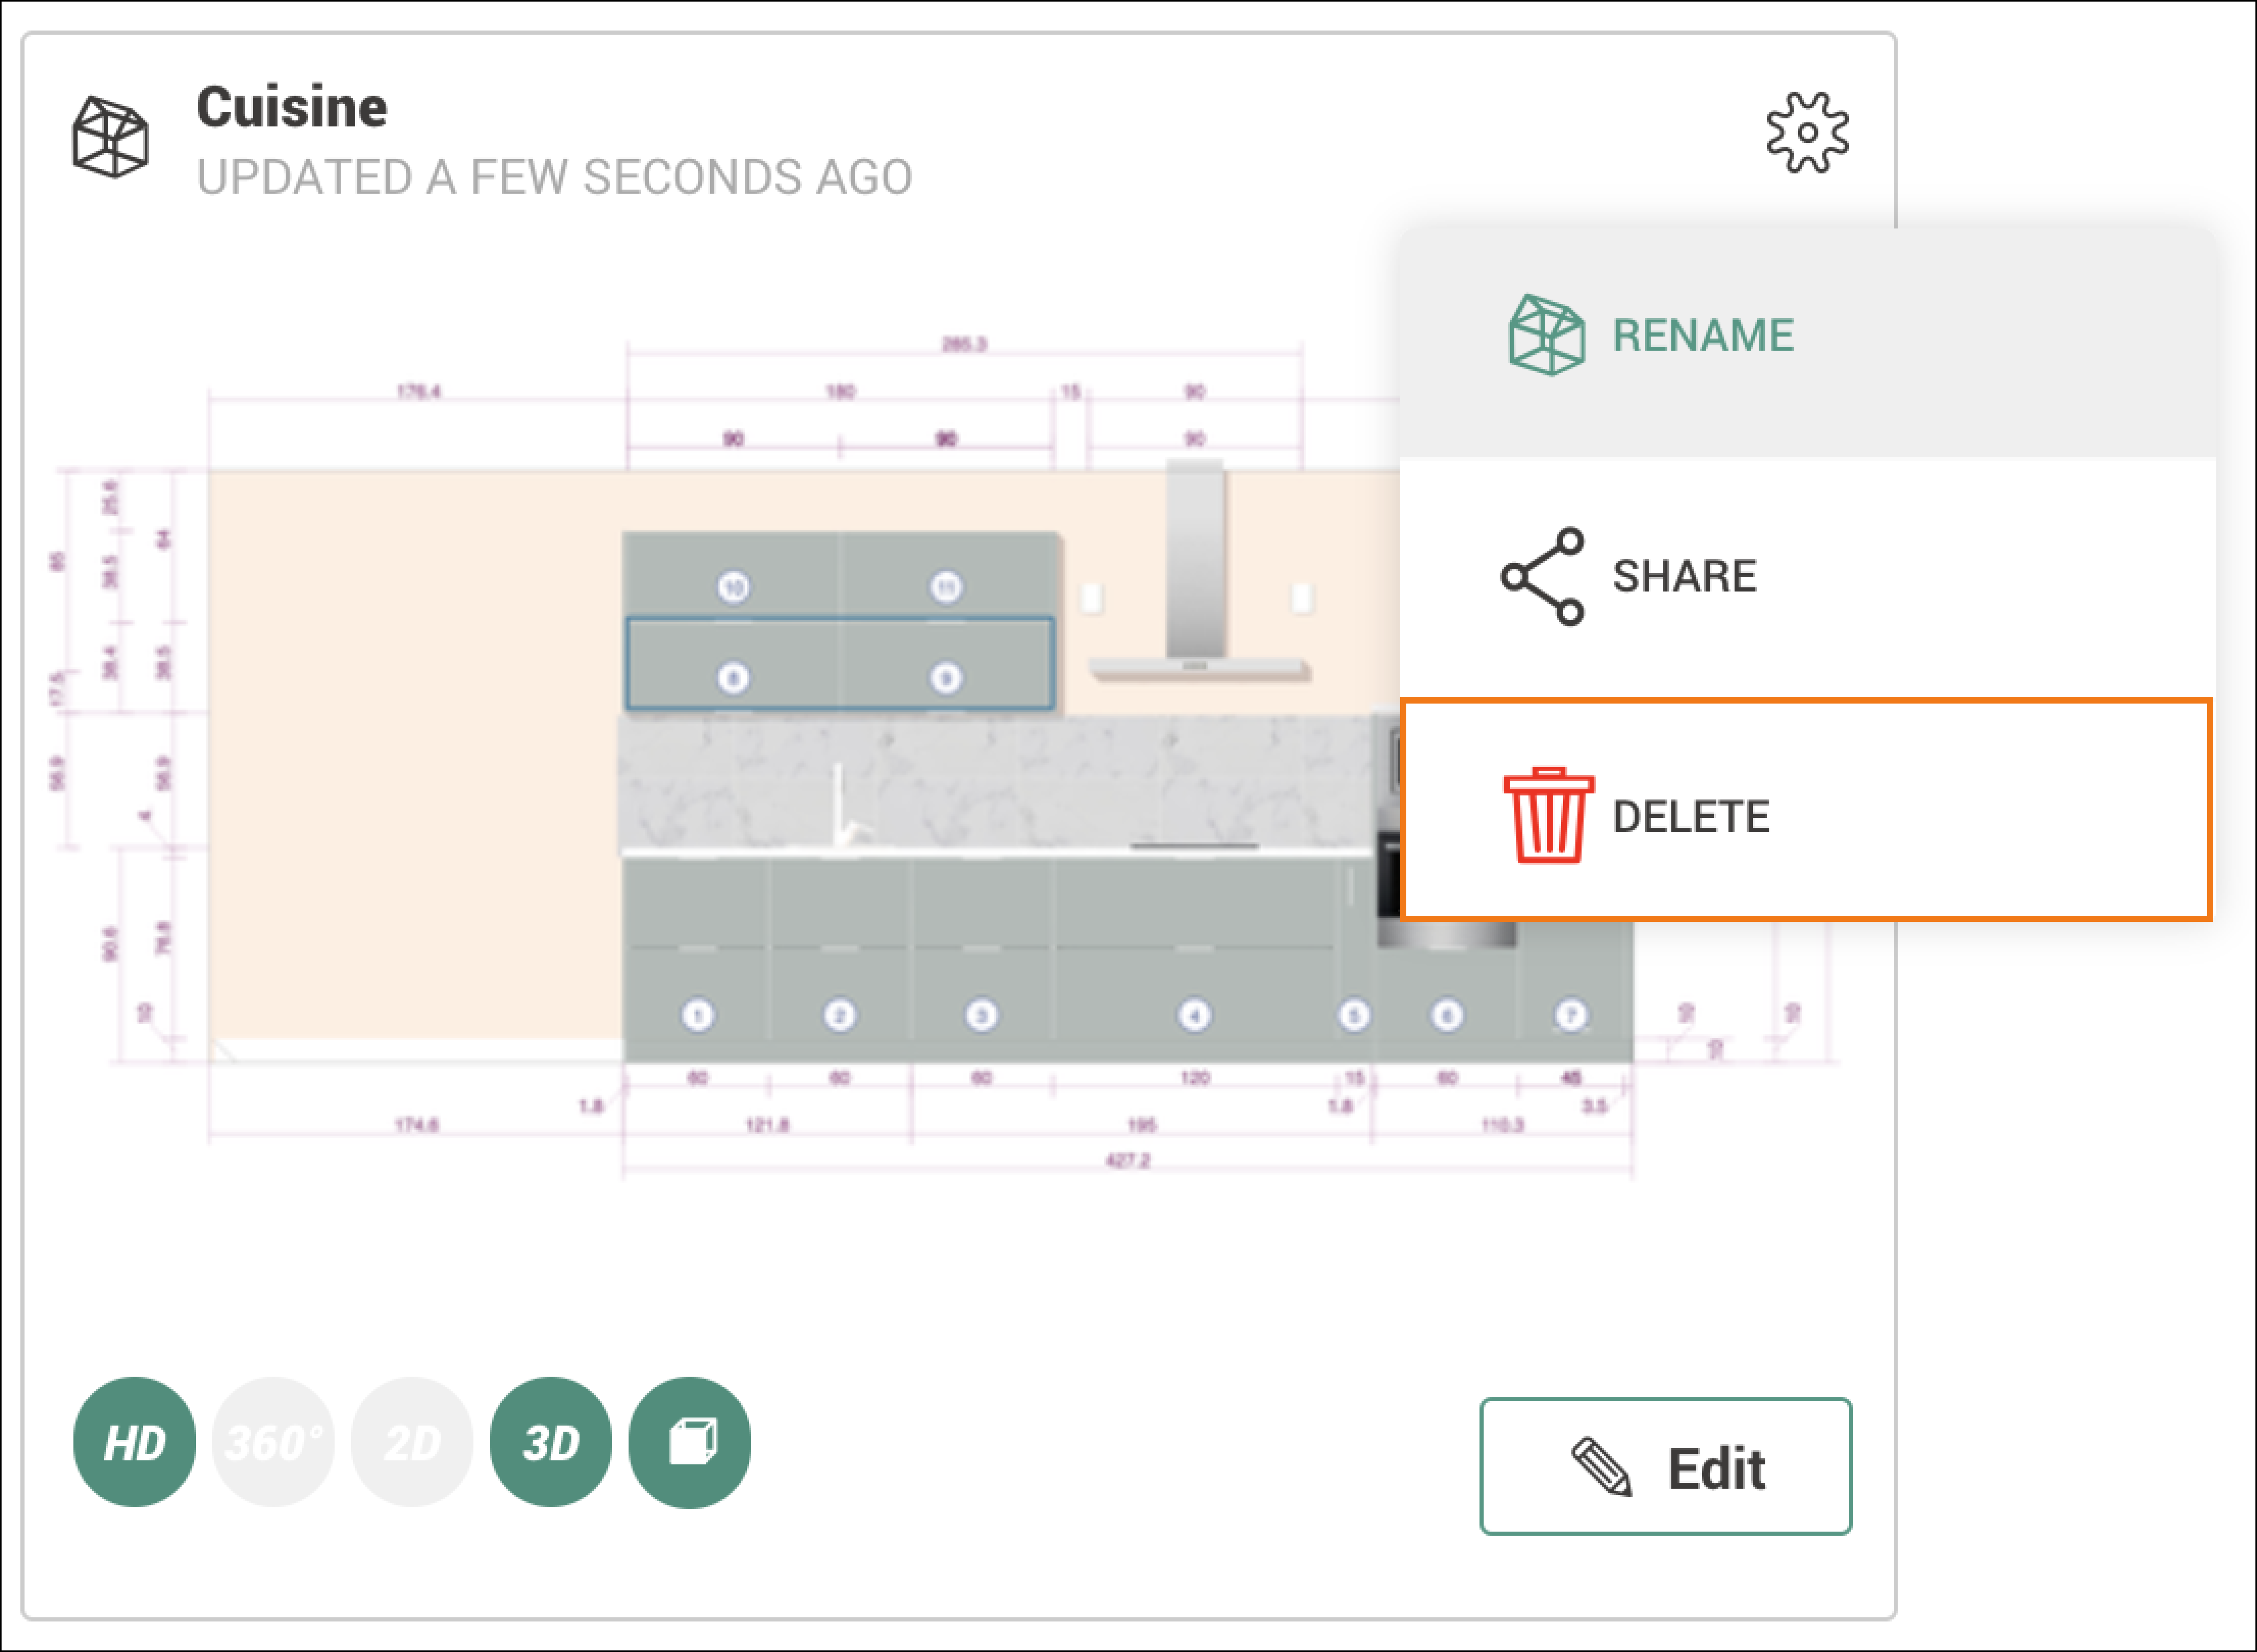Click cabinet marker number 4
2257x1652 pixels.
[1194, 1015]
